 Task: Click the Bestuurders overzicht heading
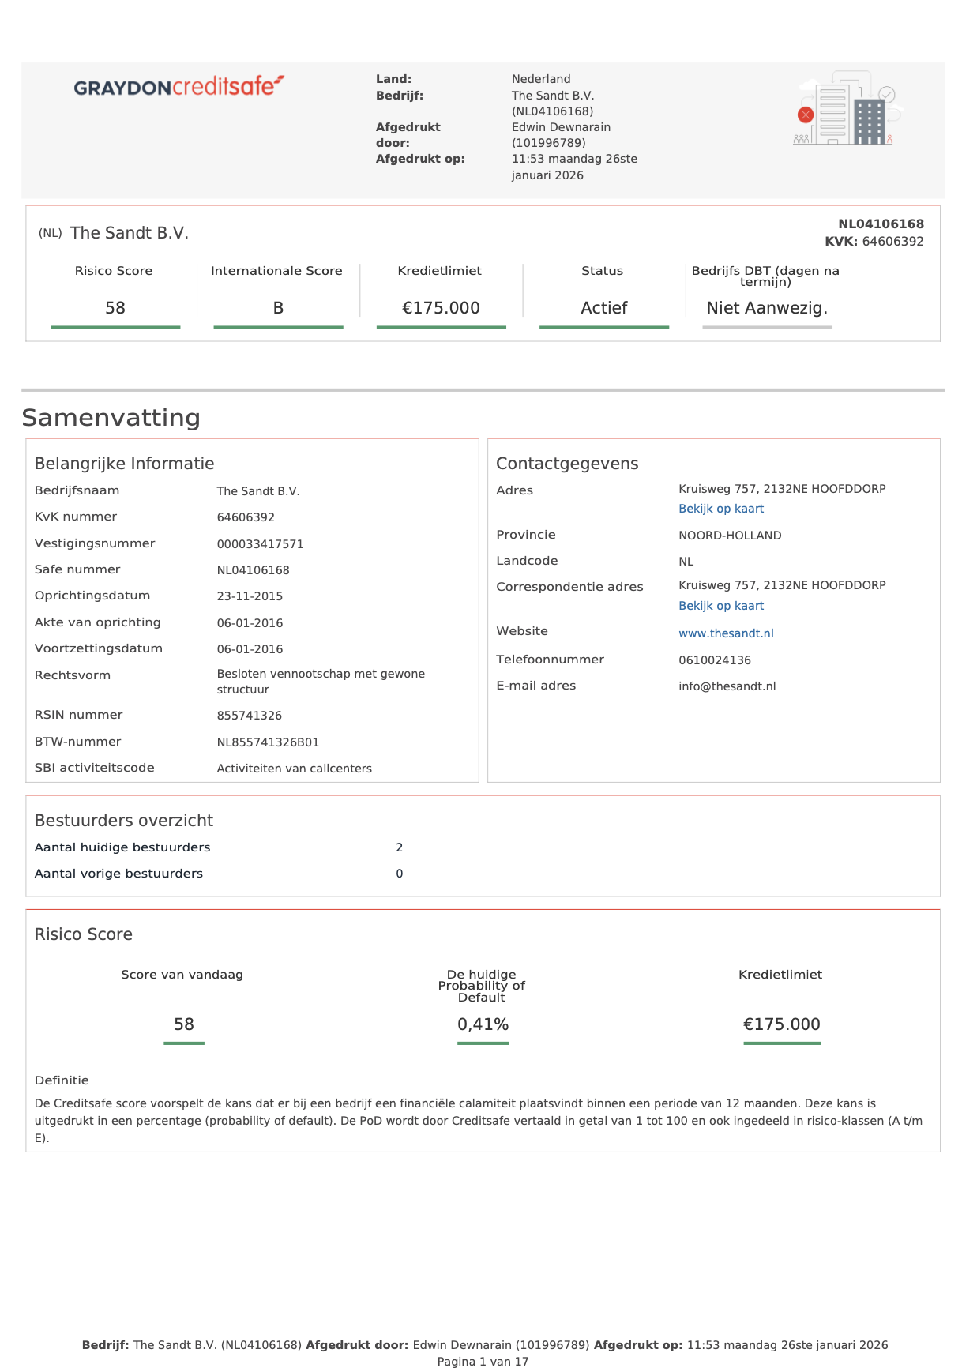[x=124, y=821]
